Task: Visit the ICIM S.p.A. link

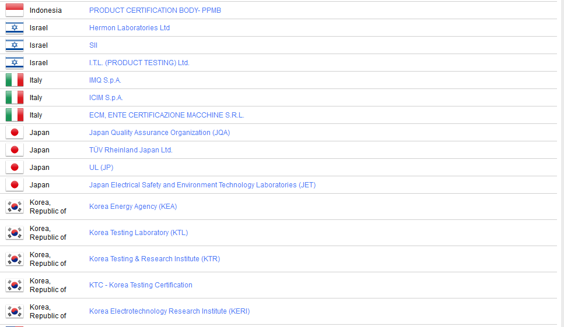Action: (x=106, y=98)
